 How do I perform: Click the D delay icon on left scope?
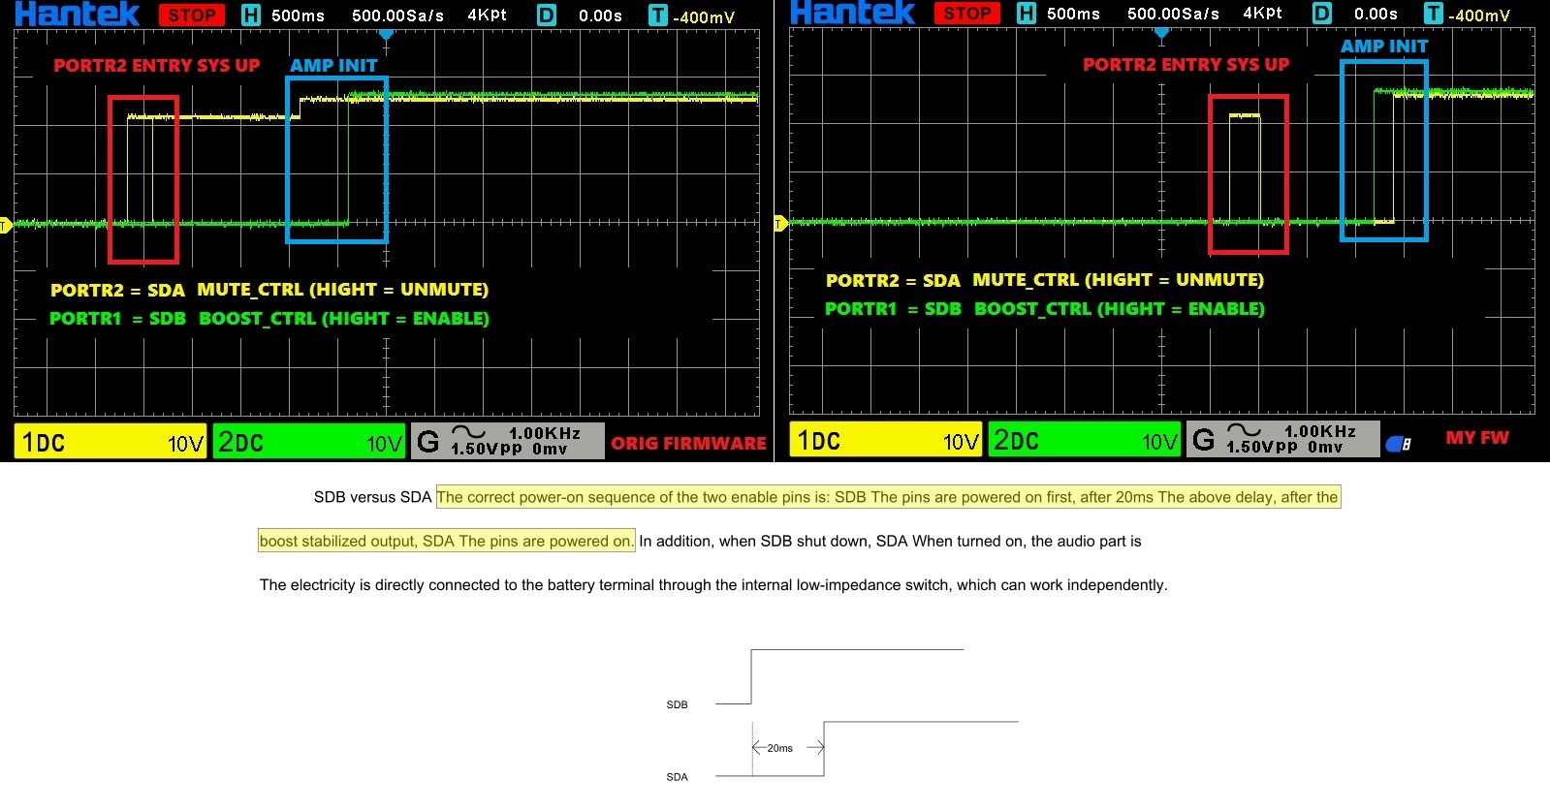click(x=547, y=16)
